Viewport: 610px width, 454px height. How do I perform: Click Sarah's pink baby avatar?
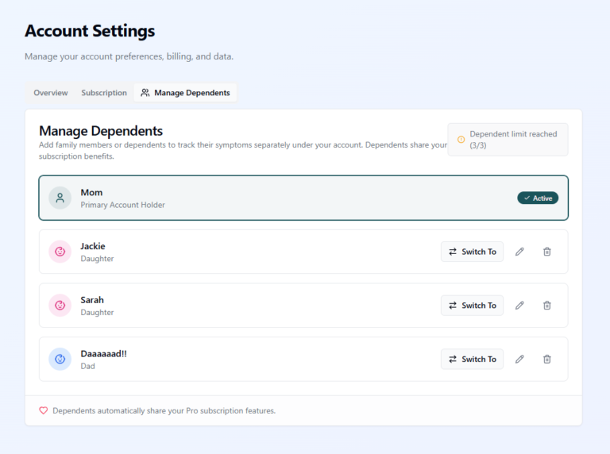tap(60, 305)
